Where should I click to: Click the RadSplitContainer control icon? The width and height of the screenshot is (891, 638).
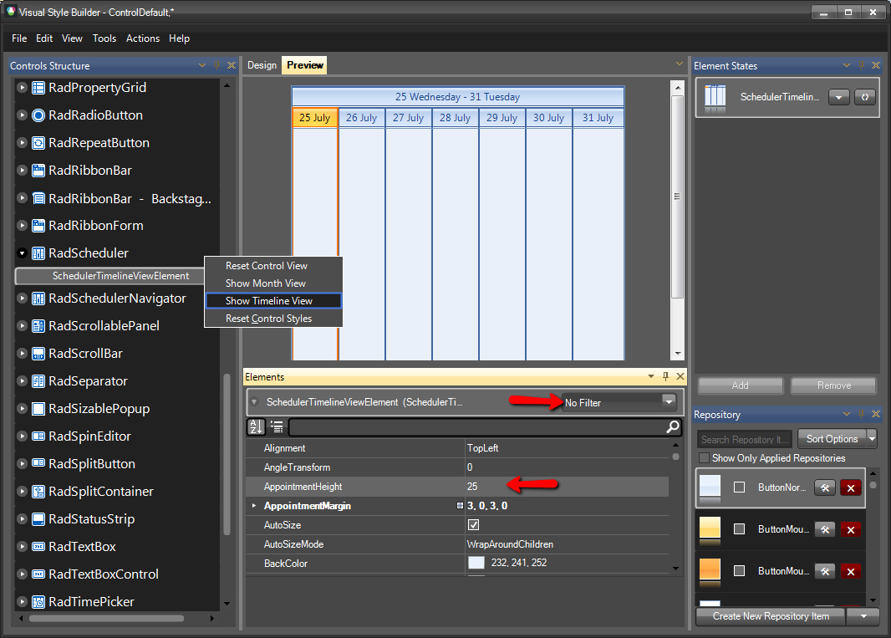point(38,492)
